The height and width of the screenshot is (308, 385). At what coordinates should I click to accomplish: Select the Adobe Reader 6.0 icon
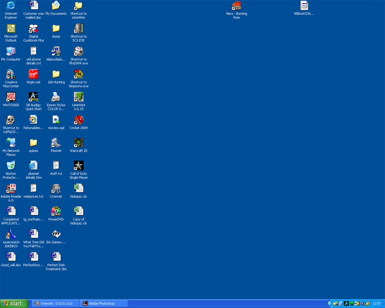pos(11,188)
